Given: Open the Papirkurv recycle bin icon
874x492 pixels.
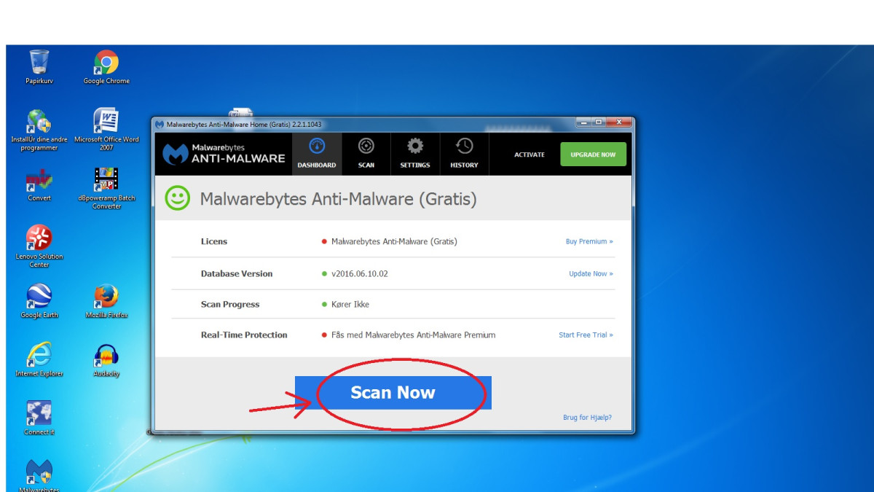Looking at the screenshot, I should point(39,67).
